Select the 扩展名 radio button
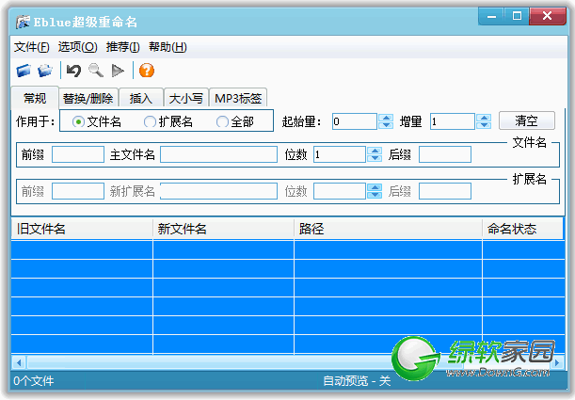 click(150, 121)
